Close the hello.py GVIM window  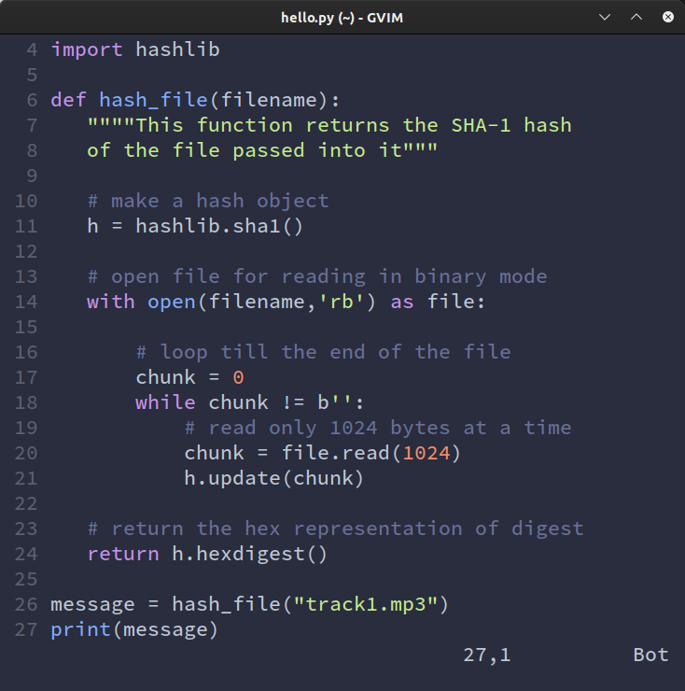pyautogui.click(x=668, y=17)
